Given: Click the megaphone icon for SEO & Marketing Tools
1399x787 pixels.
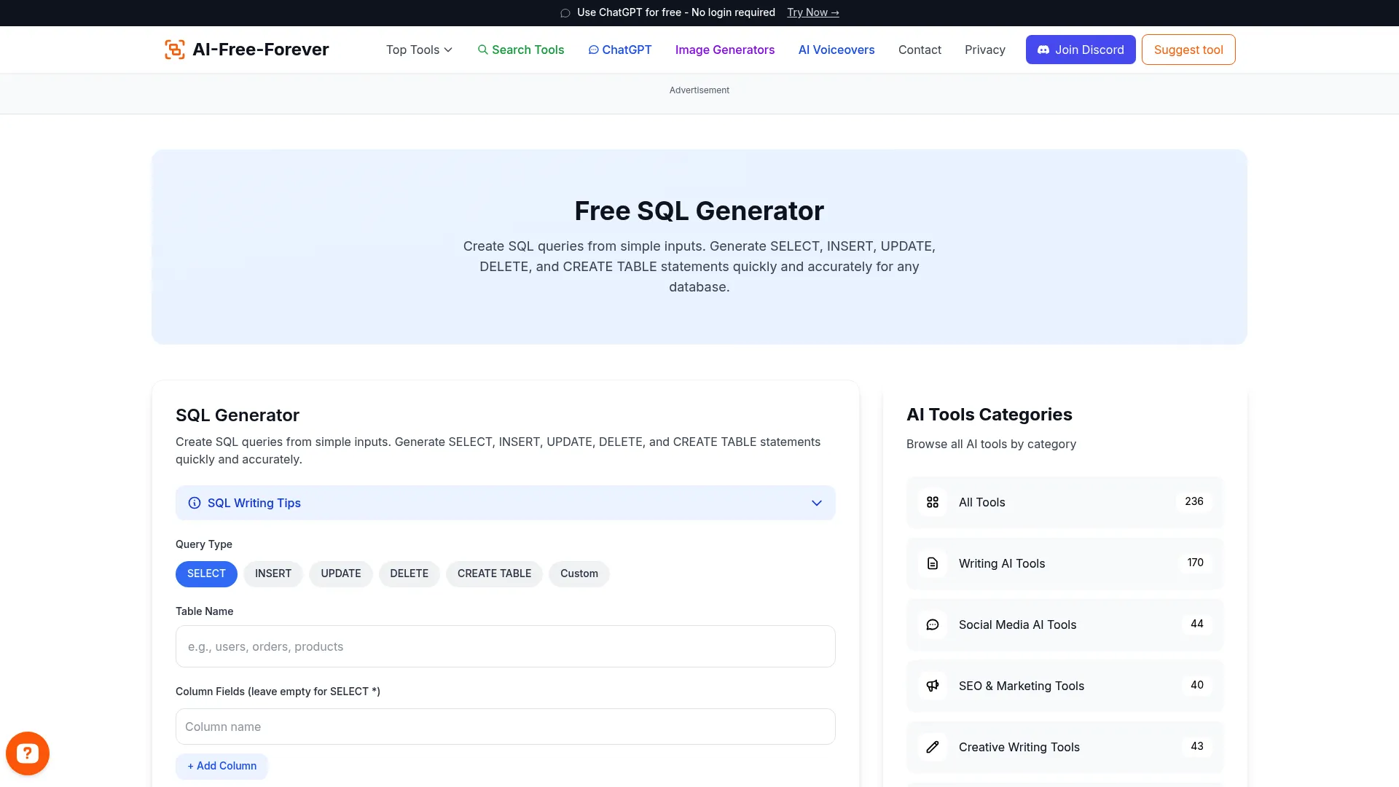Looking at the screenshot, I should coord(933,686).
